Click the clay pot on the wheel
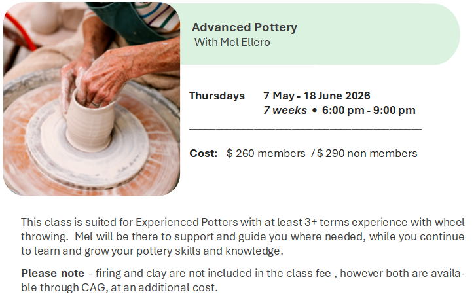The height and width of the screenshot is (307, 476). [x=90, y=122]
